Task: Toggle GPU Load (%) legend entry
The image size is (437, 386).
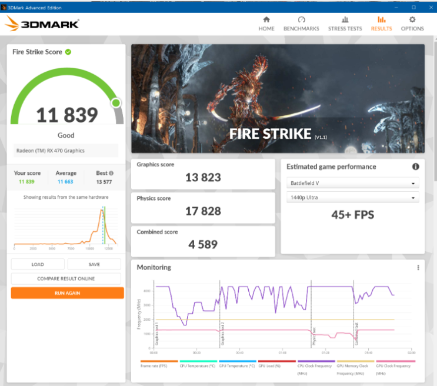Action: (x=276, y=365)
